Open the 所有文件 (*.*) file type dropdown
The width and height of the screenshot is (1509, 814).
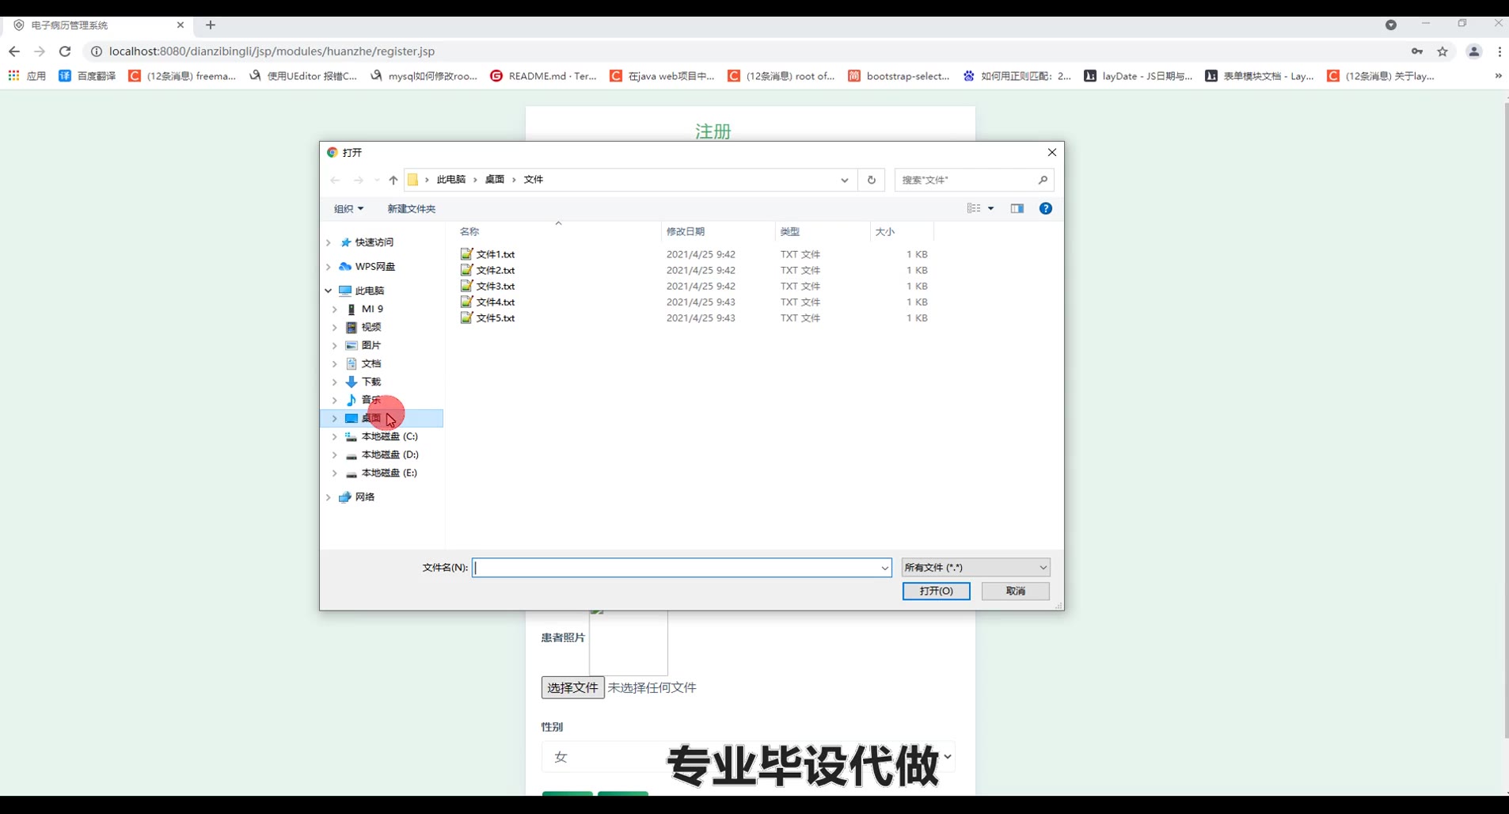[x=975, y=568]
